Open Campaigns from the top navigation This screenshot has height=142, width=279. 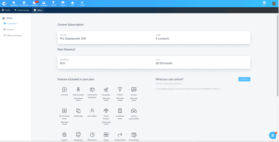pyautogui.click(x=44, y=3)
